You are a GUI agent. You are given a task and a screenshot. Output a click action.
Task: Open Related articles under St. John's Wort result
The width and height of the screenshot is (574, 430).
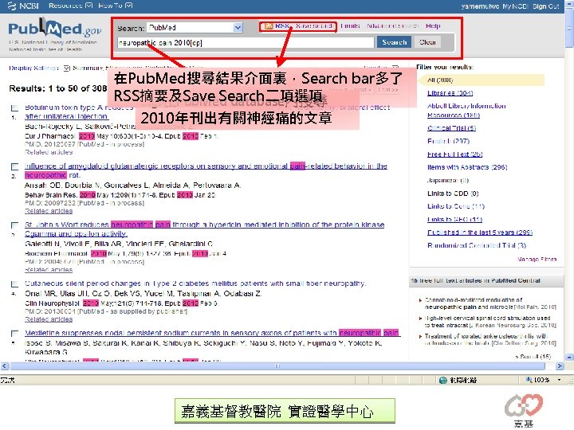[x=49, y=270]
